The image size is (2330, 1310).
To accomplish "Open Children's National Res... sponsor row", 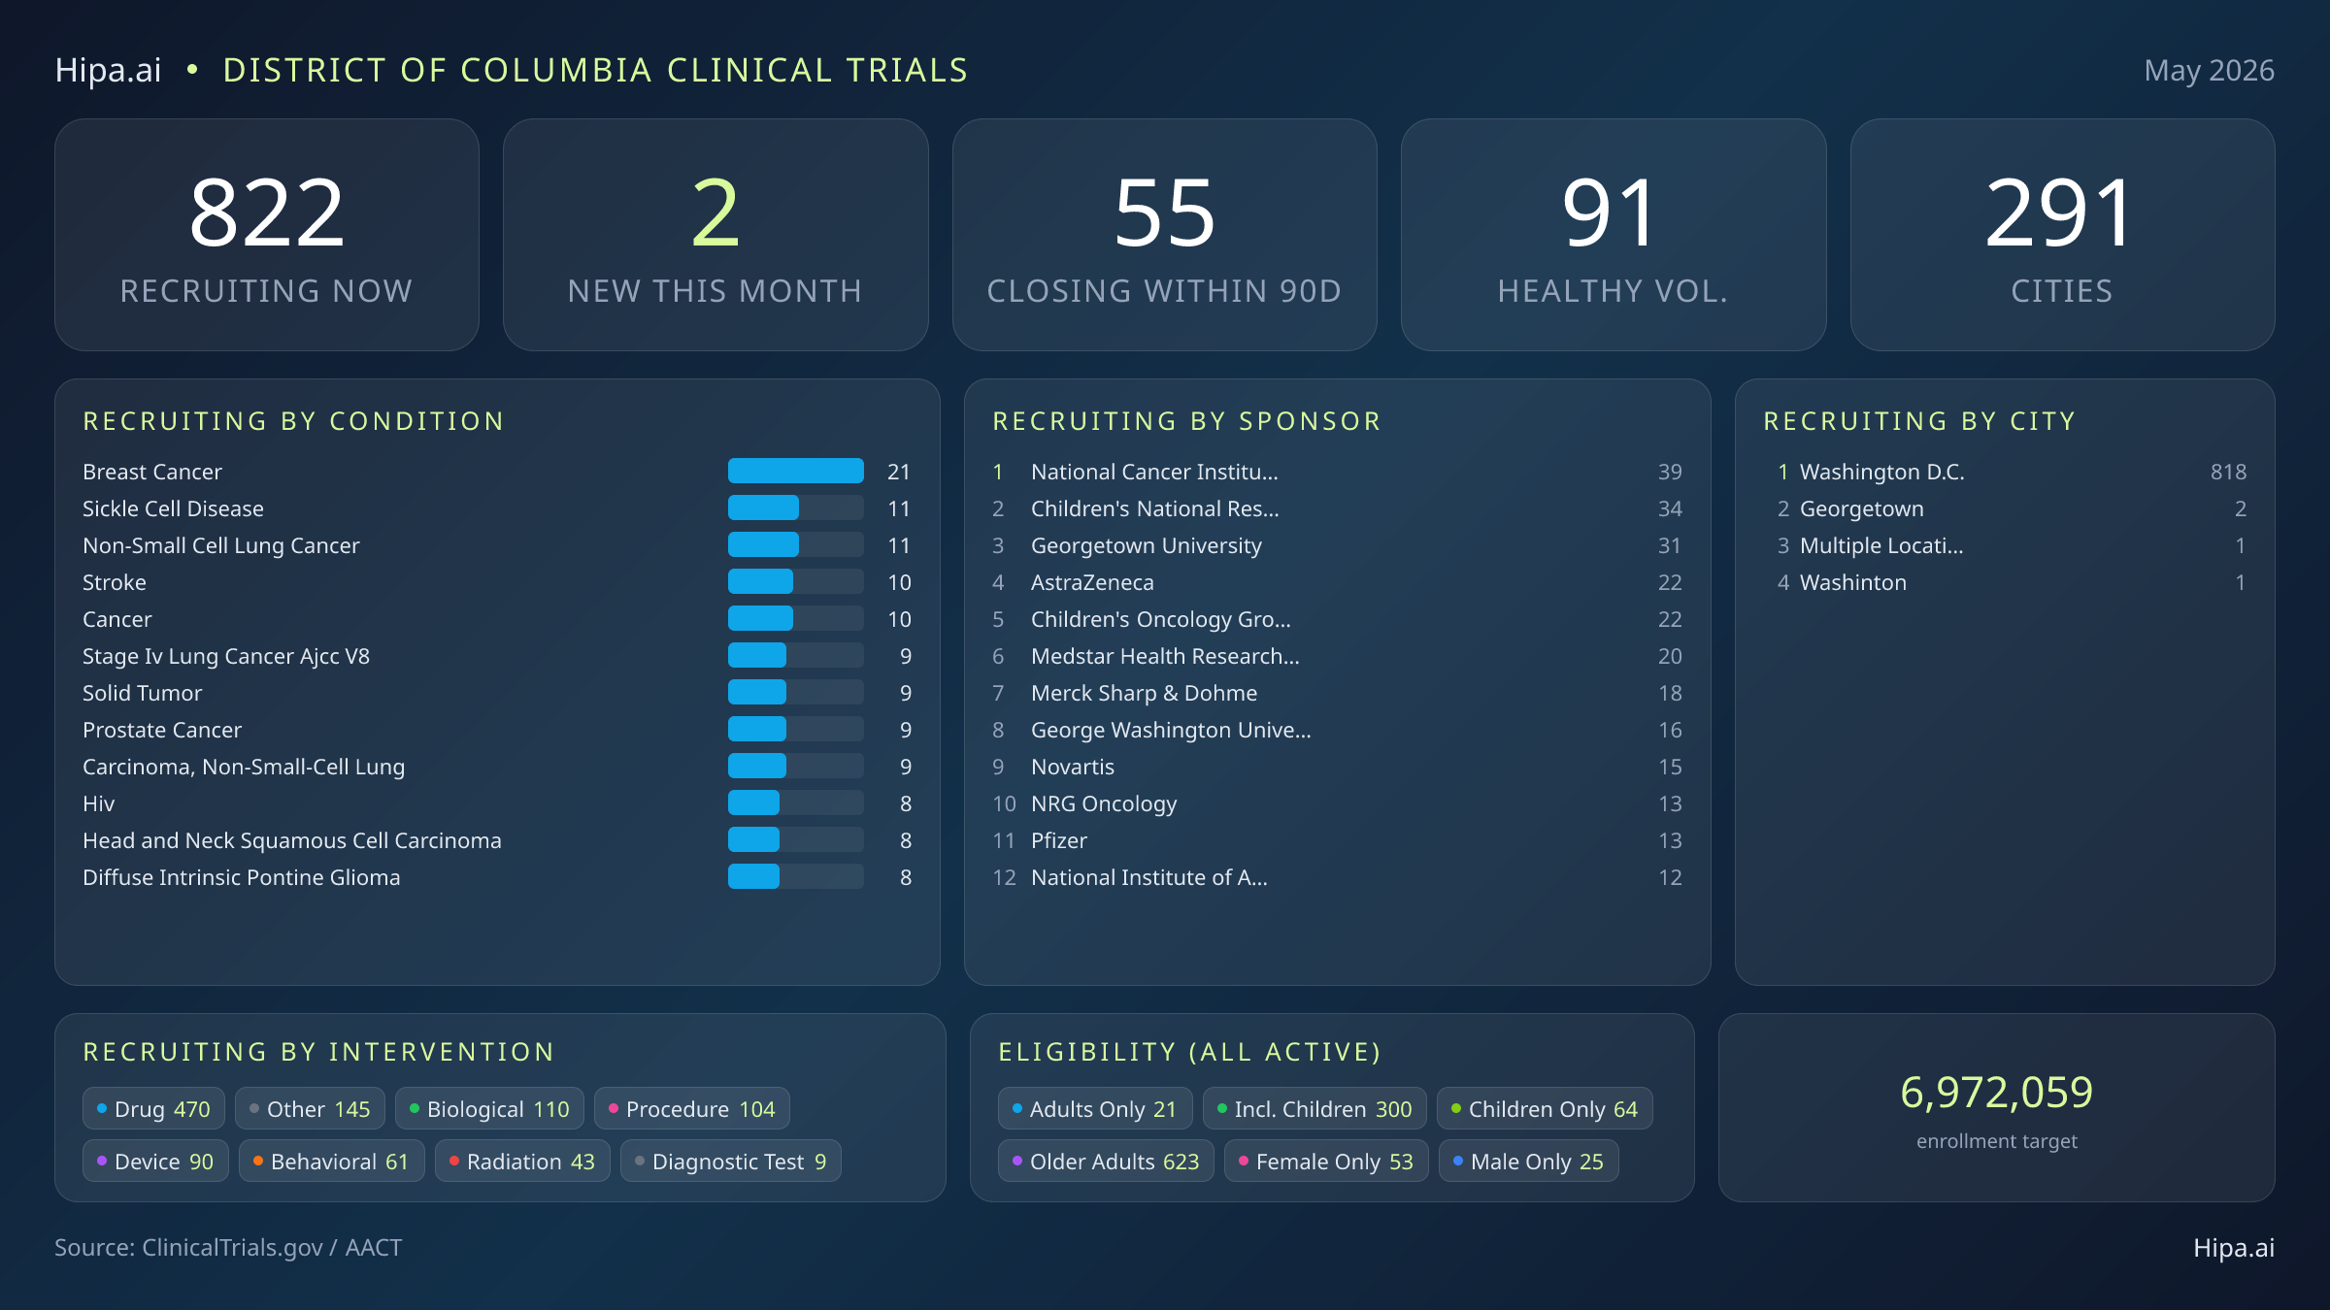I will coord(1337,508).
